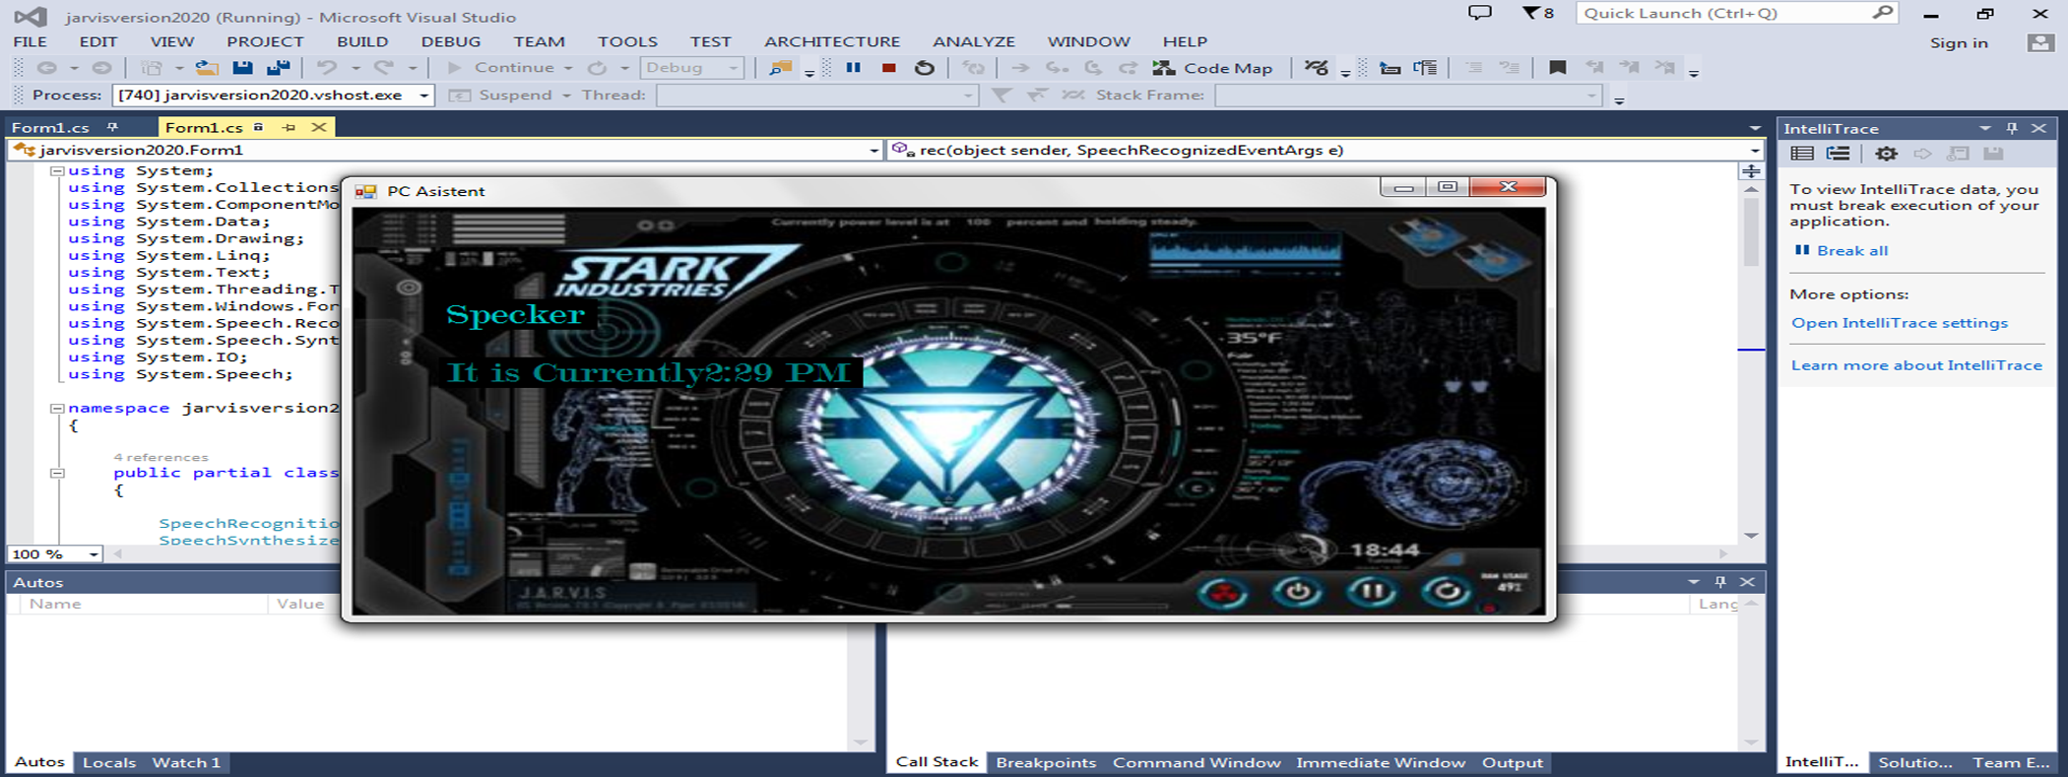Click the refresh round button in PC Asistent
This screenshot has height=777, width=2068.
click(x=1446, y=591)
